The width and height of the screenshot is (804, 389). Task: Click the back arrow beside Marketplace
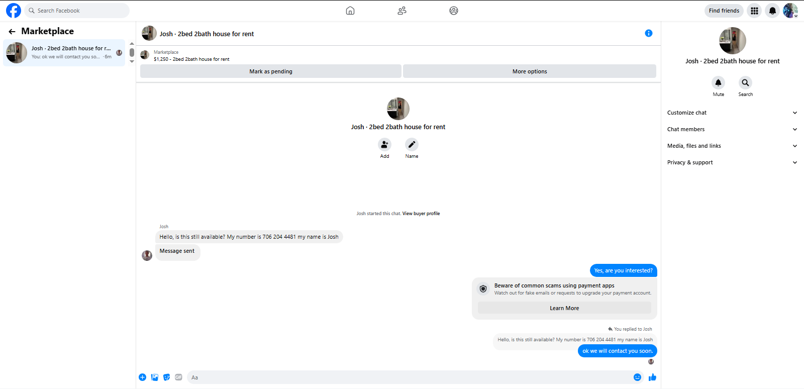pos(12,32)
